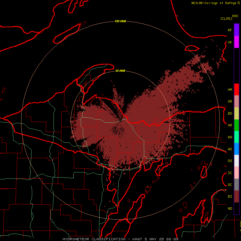The image size is (241, 241).
Task: Click the 08:09 timestamp
Action: [x=173, y=239]
